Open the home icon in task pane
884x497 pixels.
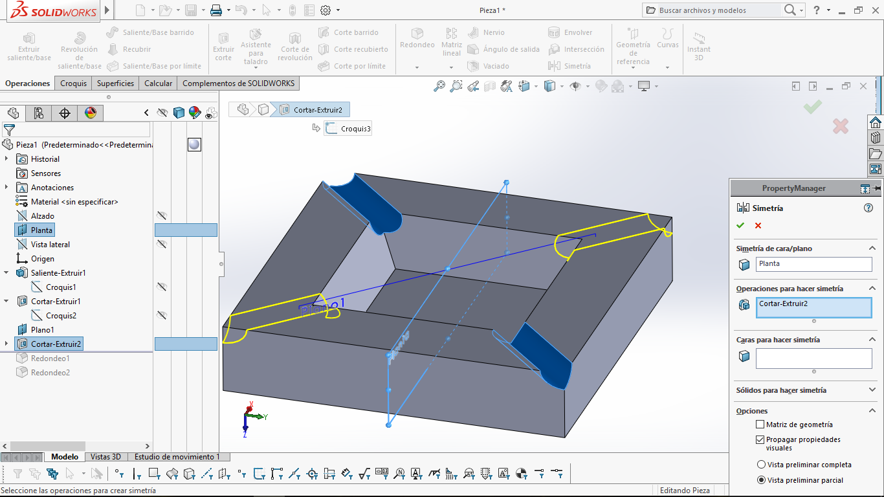coord(876,122)
